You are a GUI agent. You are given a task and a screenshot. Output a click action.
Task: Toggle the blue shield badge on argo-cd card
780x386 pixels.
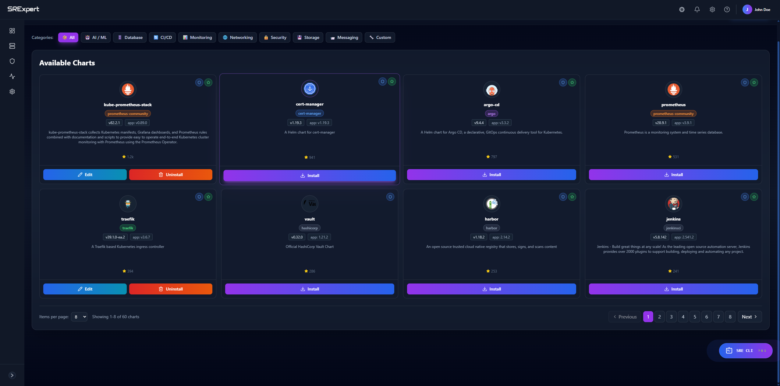click(x=562, y=82)
